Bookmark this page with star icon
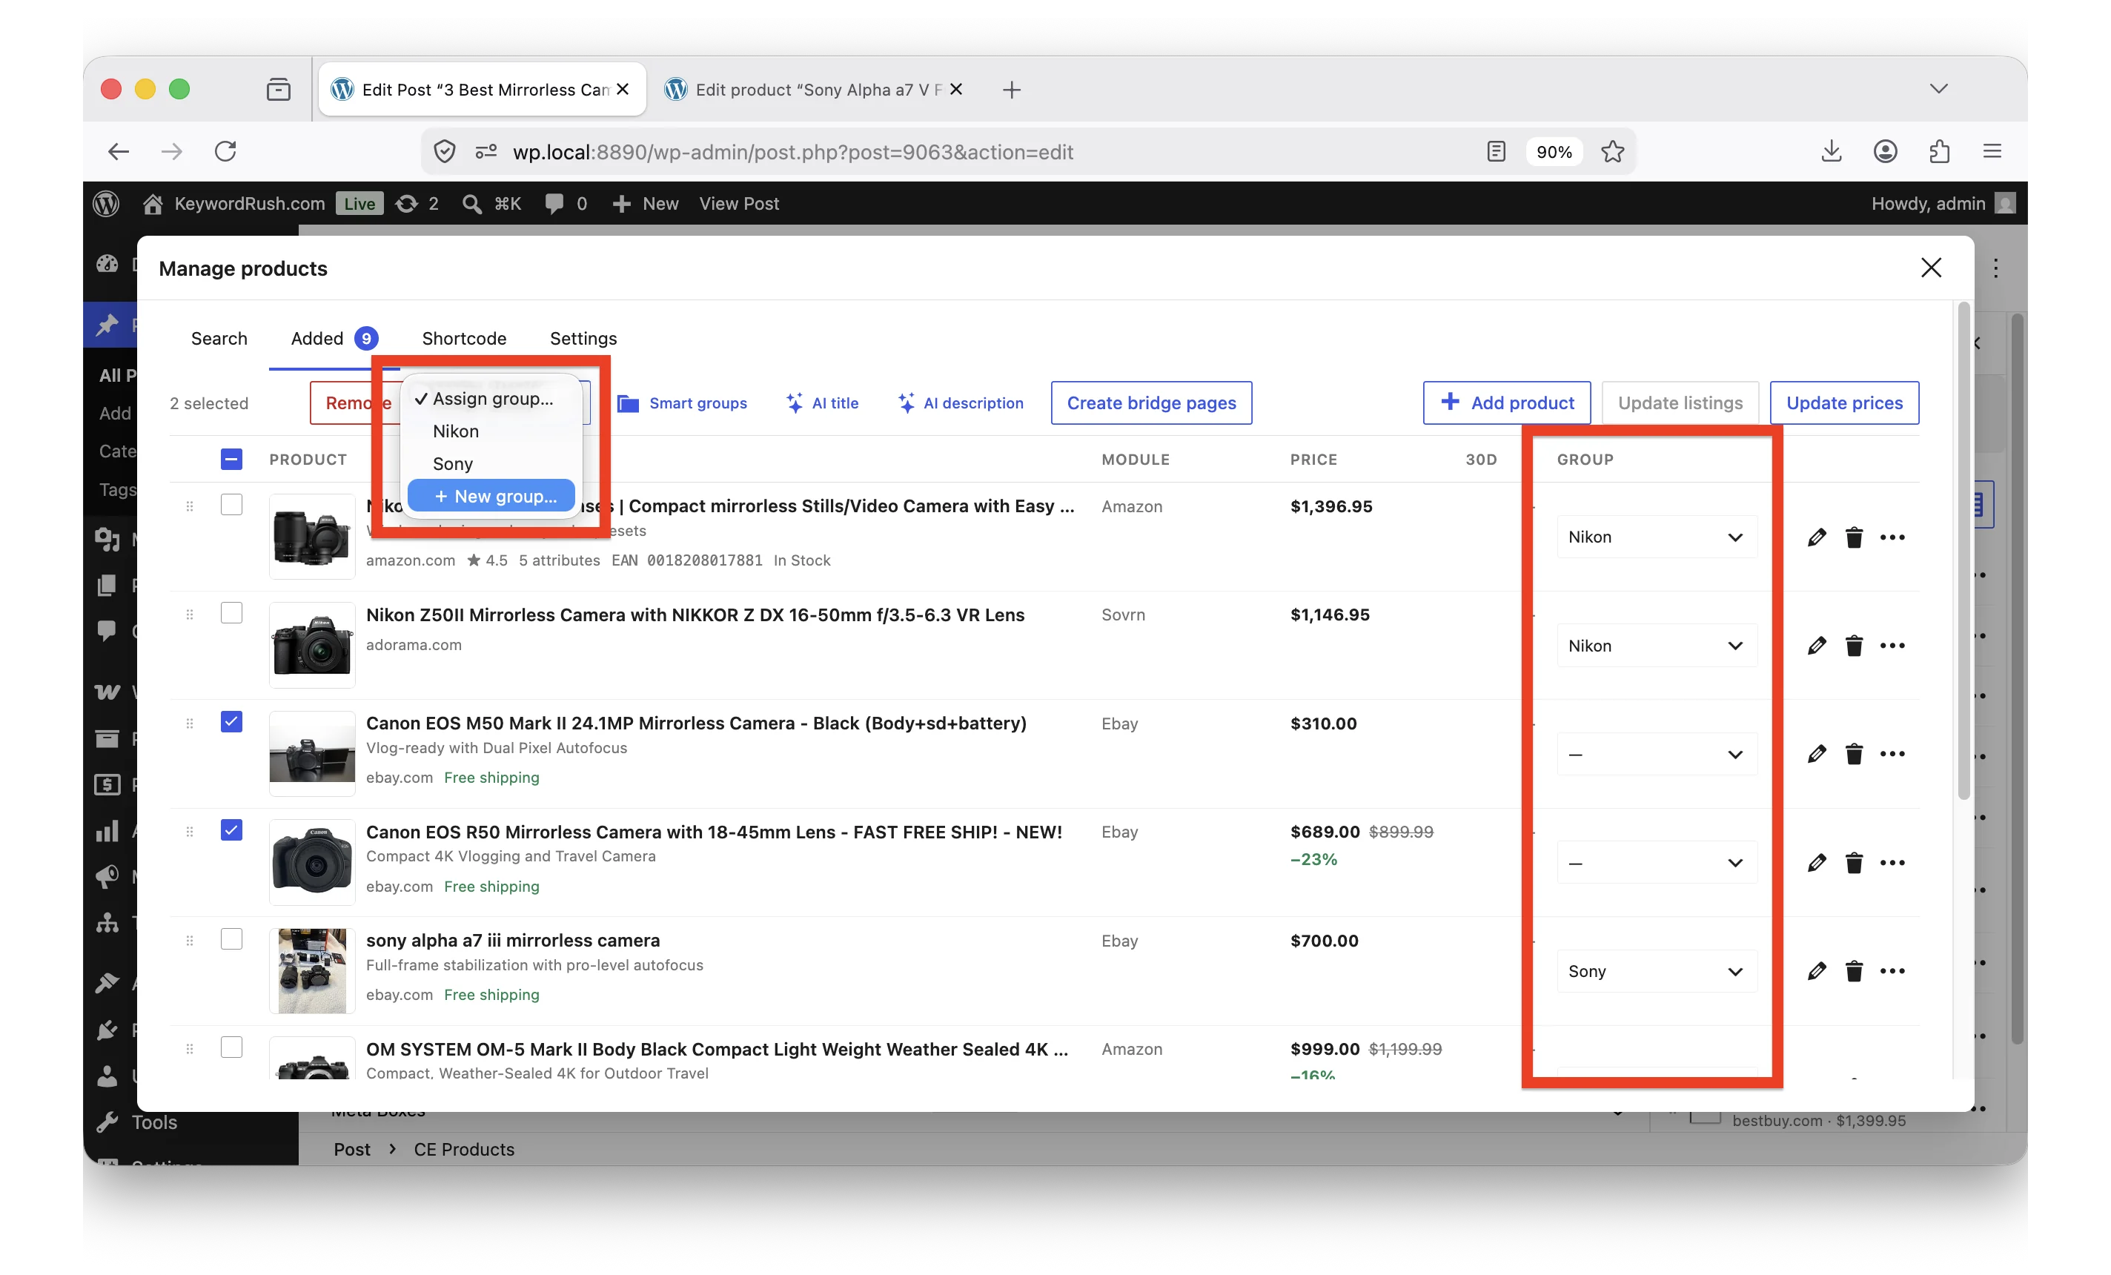This screenshot has width=2111, height=1275. (x=1612, y=152)
